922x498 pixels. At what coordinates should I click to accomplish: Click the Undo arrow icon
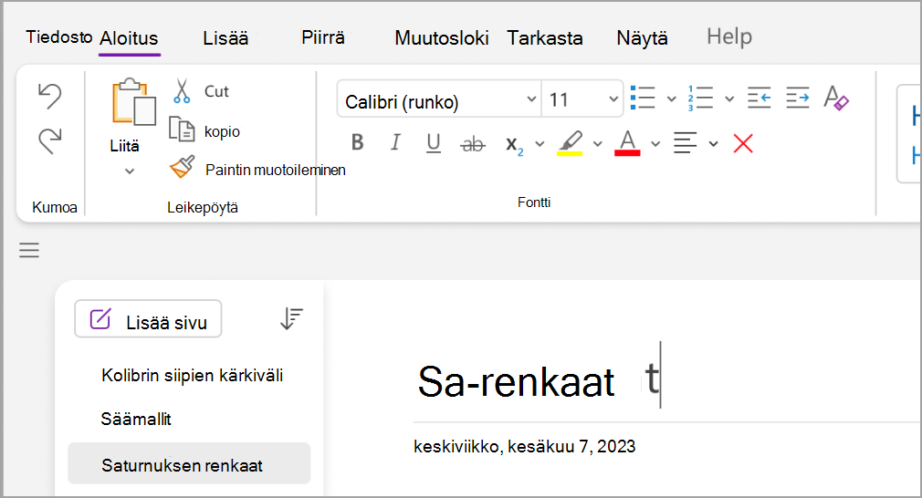point(50,96)
